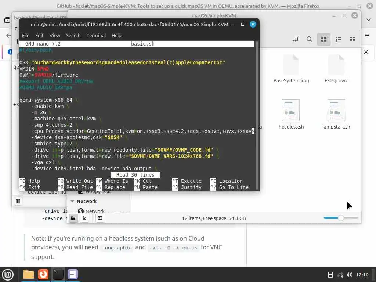Open the volume control in tray
Image resolution: width=376 pixels, height=282 pixels.
coord(350,275)
